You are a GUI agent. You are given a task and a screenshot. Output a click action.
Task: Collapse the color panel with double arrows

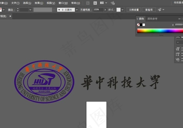(x=179, y=19)
